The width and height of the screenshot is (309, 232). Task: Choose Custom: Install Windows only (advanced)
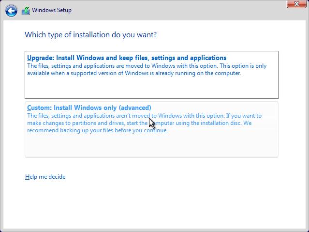[x=151, y=129]
